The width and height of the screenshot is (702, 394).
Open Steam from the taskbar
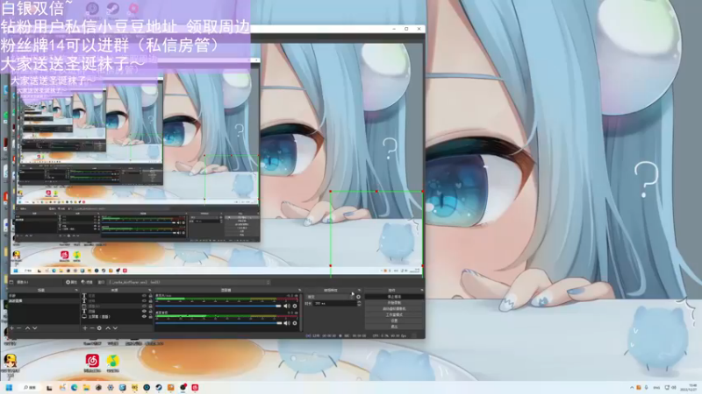click(159, 387)
